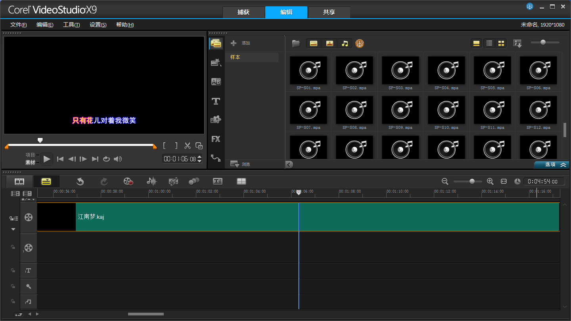Image resolution: width=571 pixels, height=321 pixels.
Task: Switch to Timeline view
Action: 46,182
